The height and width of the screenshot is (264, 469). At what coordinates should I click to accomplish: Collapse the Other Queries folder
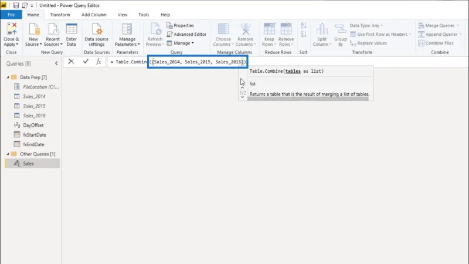coord(8,154)
